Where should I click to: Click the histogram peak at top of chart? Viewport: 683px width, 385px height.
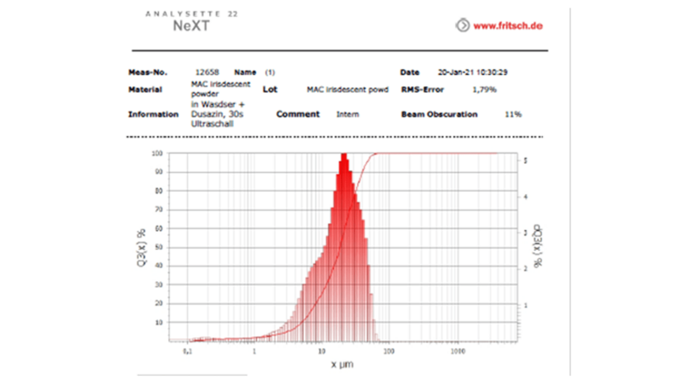tap(344, 157)
